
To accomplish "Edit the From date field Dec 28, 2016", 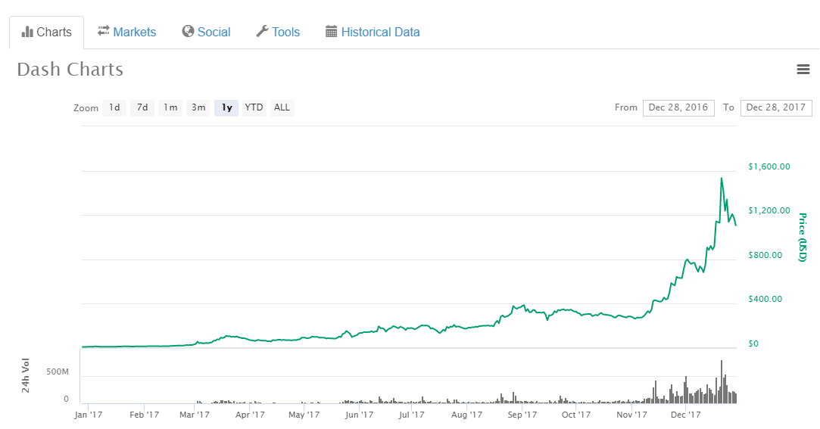I will click(x=678, y=107).
